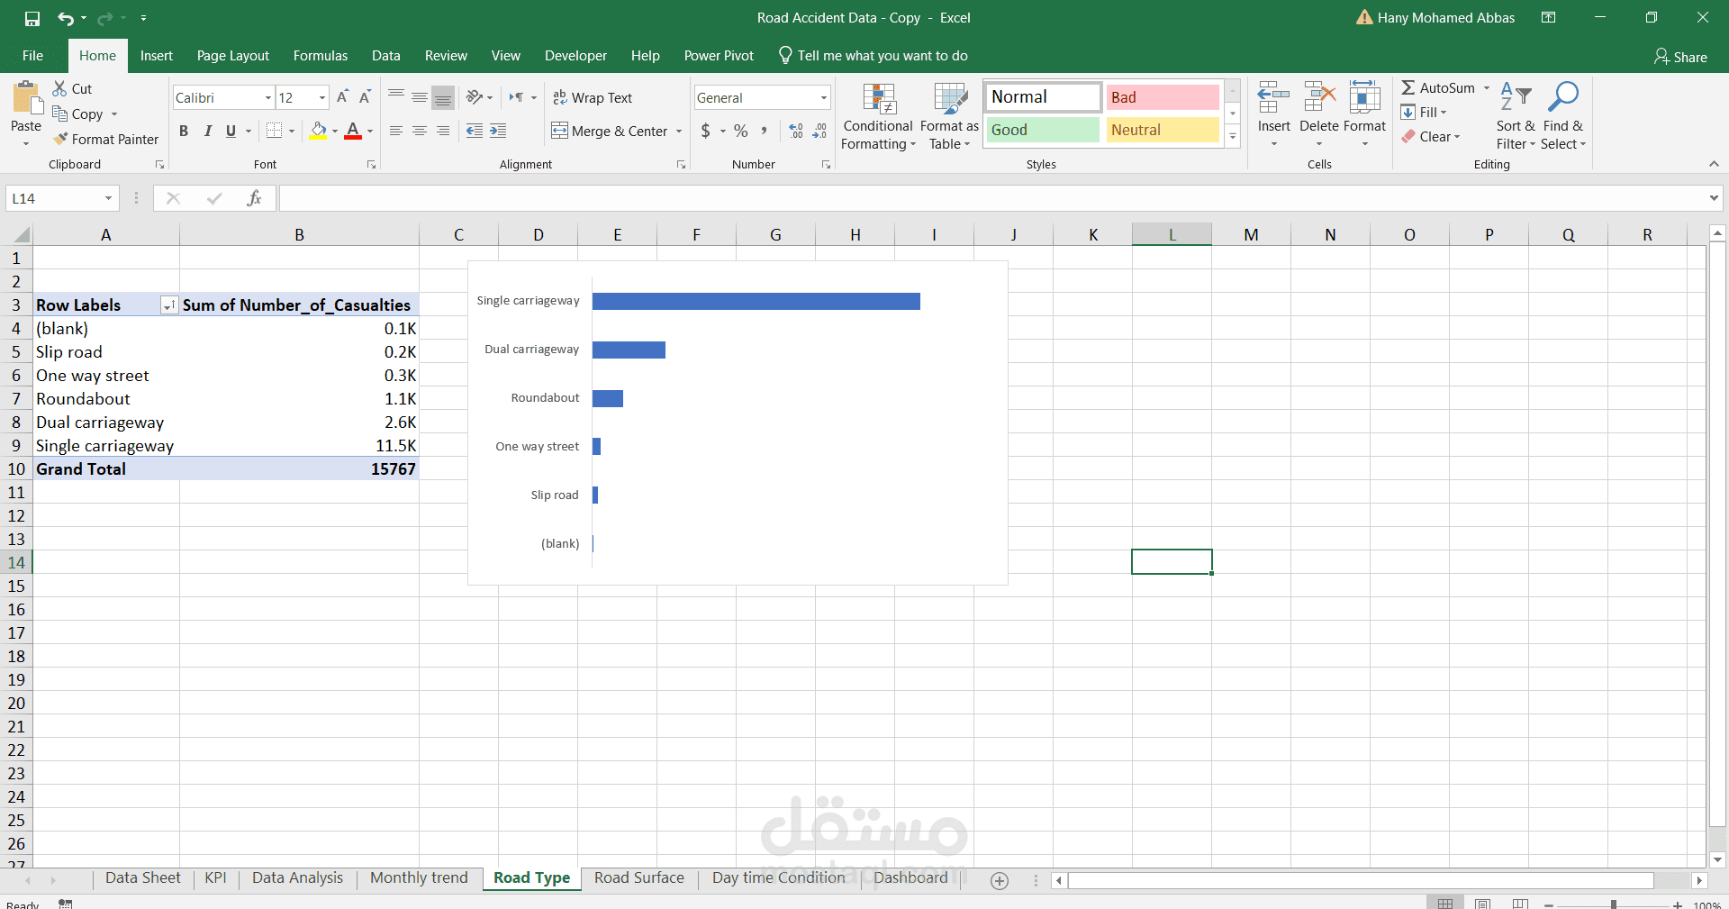Click the Copy button
The width and height of the screenshot is (1729, 909).
[x=78, y=114]
